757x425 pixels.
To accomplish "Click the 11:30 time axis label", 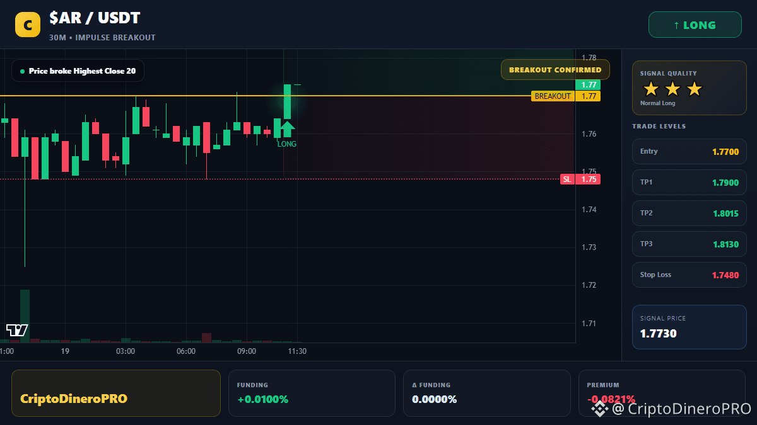I will [x=297, y=351].
